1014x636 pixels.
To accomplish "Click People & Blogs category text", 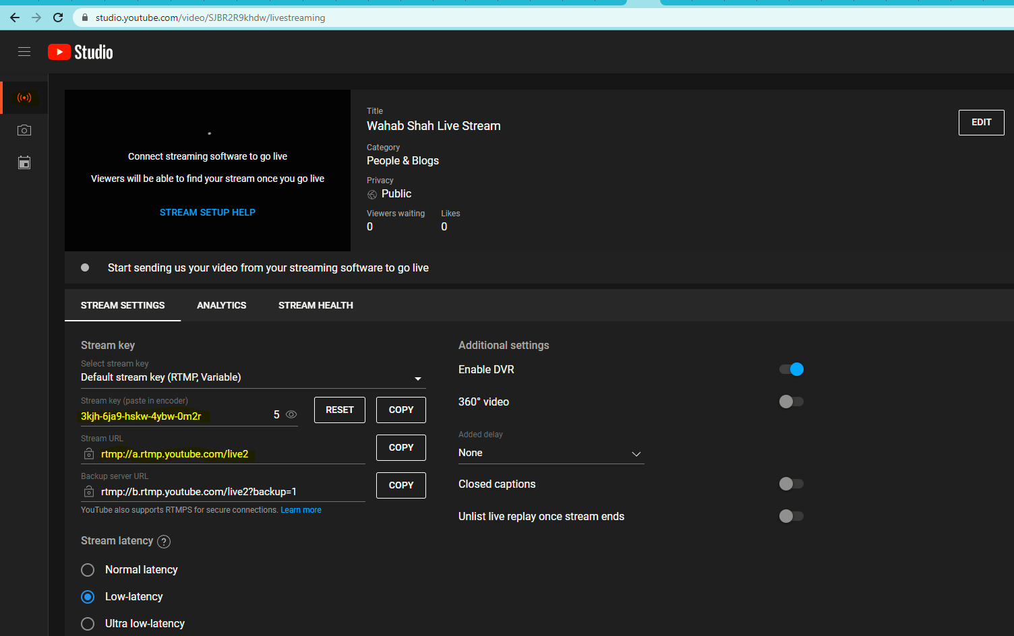I will pos(402,160).
